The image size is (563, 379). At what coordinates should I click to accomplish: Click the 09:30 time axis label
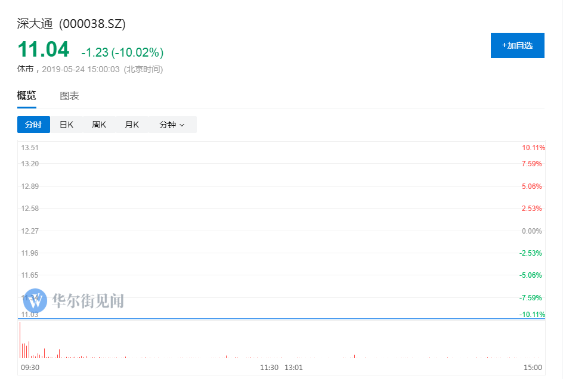point(30,368)
